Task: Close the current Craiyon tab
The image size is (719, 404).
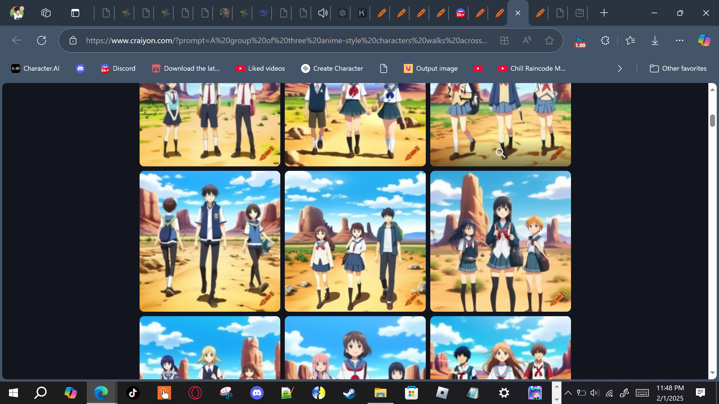Action: point(518,13)
